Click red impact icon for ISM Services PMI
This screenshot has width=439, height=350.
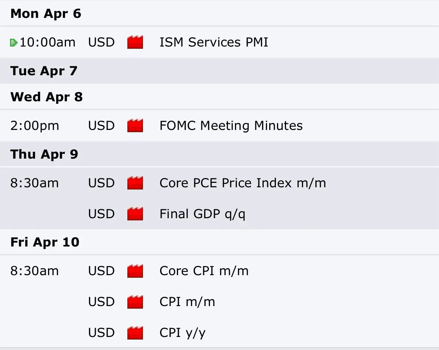135,42
